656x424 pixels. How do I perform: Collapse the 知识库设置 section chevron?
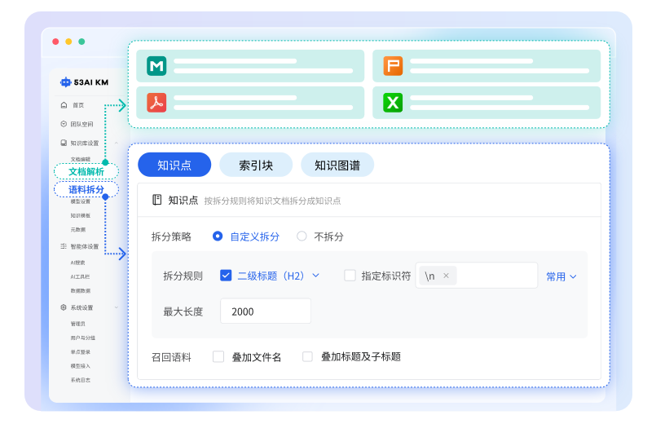click(117, 144)
